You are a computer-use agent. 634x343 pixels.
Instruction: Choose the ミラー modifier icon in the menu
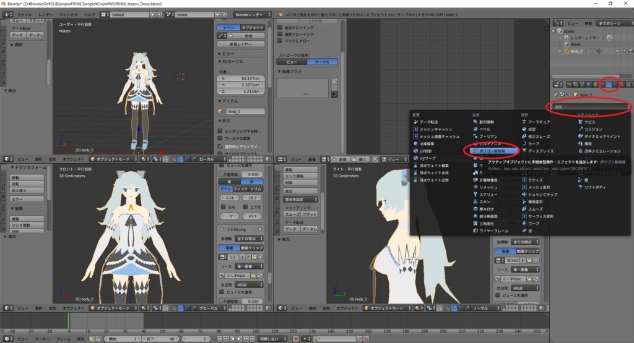[x=475, y=172]
